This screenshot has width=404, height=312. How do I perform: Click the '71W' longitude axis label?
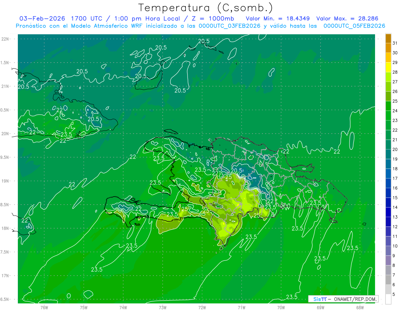(241, 307)
